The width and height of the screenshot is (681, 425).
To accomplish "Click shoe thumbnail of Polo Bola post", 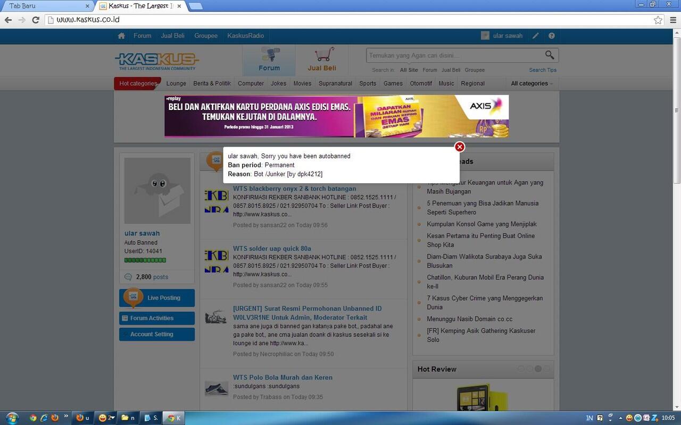I will [217, 388].
